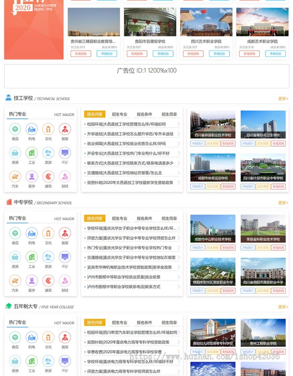Select the 医学 icon in 中专学校 section
This screenshot has width=293, height=376.
32,281
